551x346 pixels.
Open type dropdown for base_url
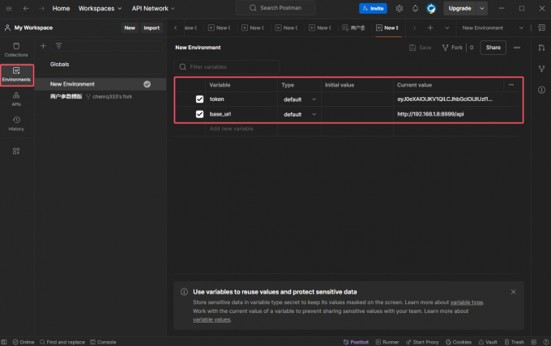point(299,114)
